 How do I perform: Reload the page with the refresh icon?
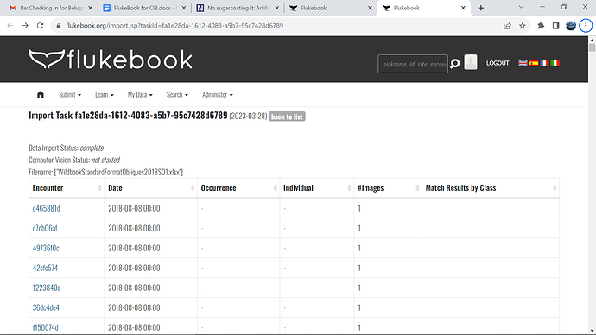click(x=40, y=25)
